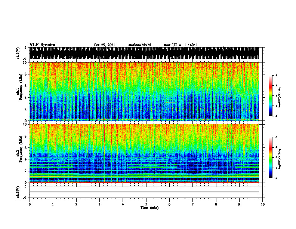Click the ch.2 "6" kHz tick label
The height and width of the screenshot is (229, 296).
click(26, 148)
